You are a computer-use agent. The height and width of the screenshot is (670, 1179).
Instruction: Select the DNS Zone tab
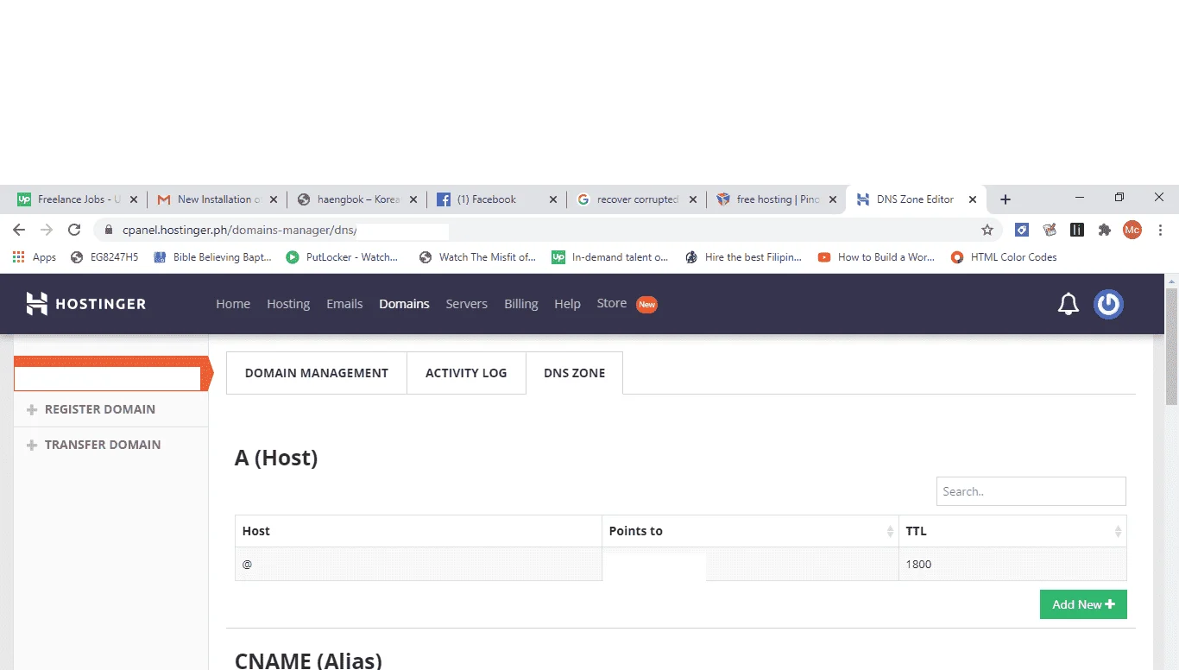click(574, 373)
